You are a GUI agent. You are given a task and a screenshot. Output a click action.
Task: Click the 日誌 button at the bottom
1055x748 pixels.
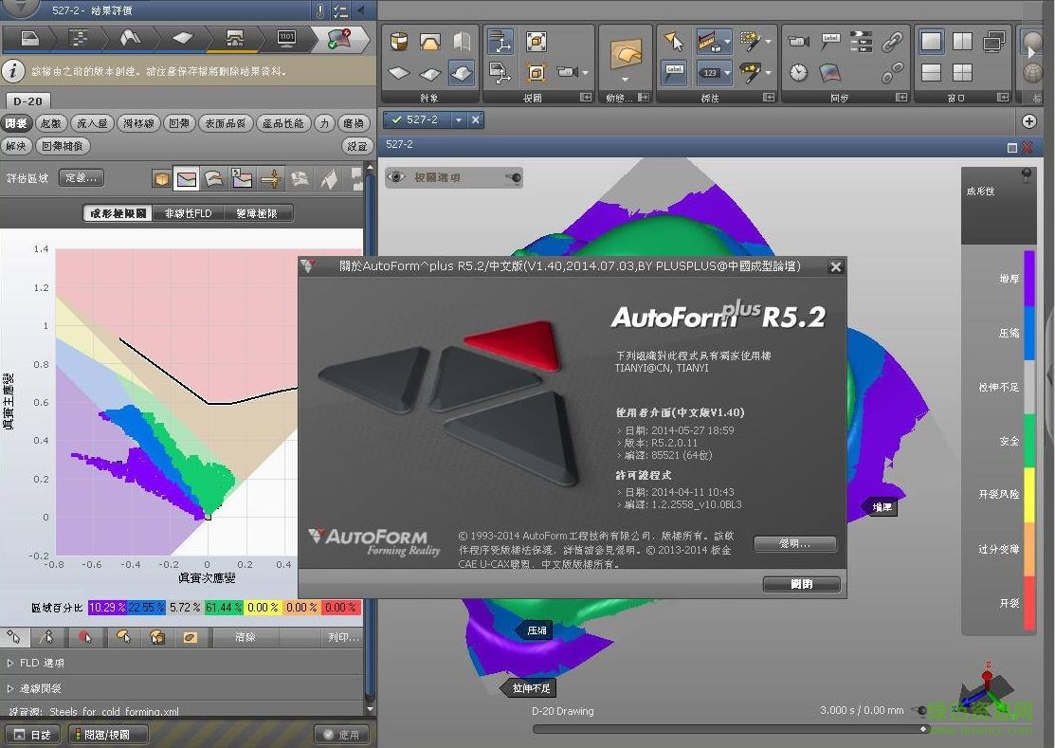pyautogui.click(x=32, y=734)
